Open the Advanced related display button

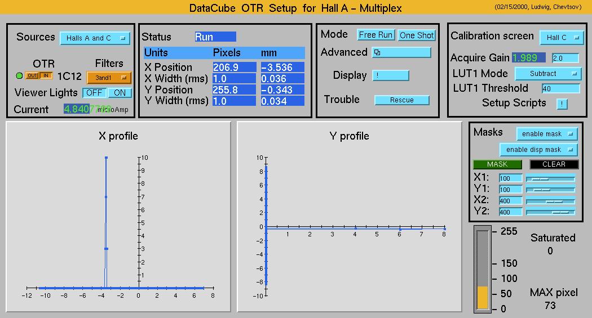tap(401, 52)
